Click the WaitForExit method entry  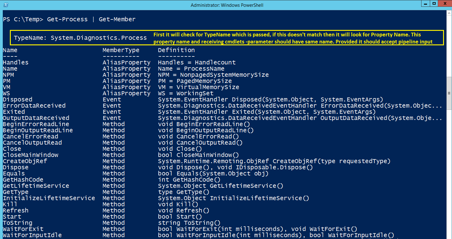coord(23,229)
